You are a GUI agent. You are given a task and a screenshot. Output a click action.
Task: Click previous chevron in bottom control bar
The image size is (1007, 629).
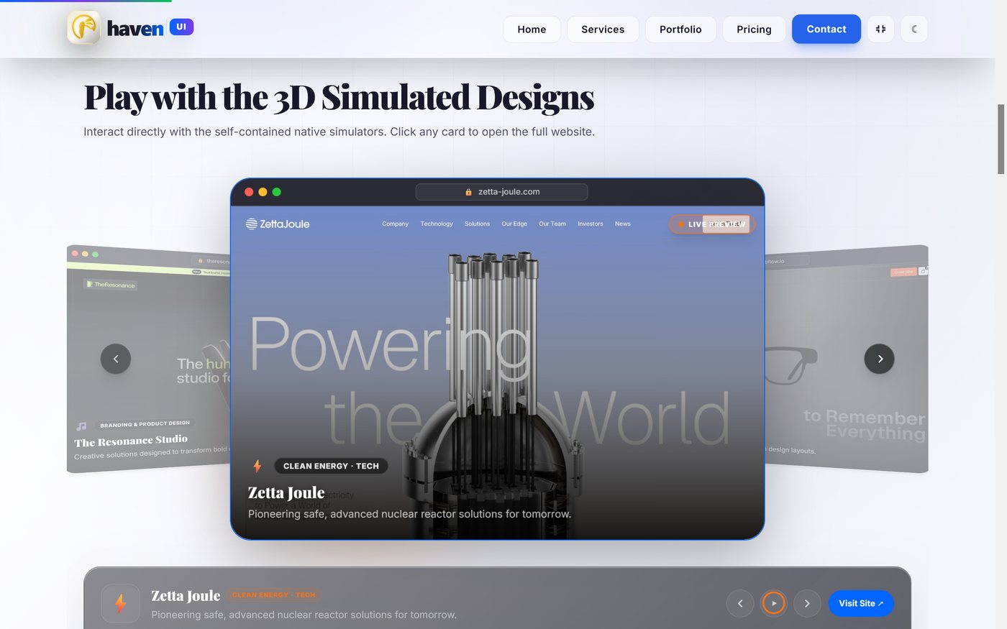pyautogui.click(x=740, y=603)
